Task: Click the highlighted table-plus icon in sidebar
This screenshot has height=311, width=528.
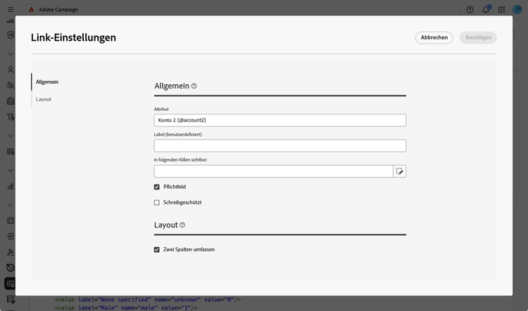Action: 11,284
